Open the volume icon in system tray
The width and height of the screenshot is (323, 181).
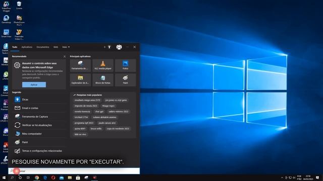[x=294, y=177]
